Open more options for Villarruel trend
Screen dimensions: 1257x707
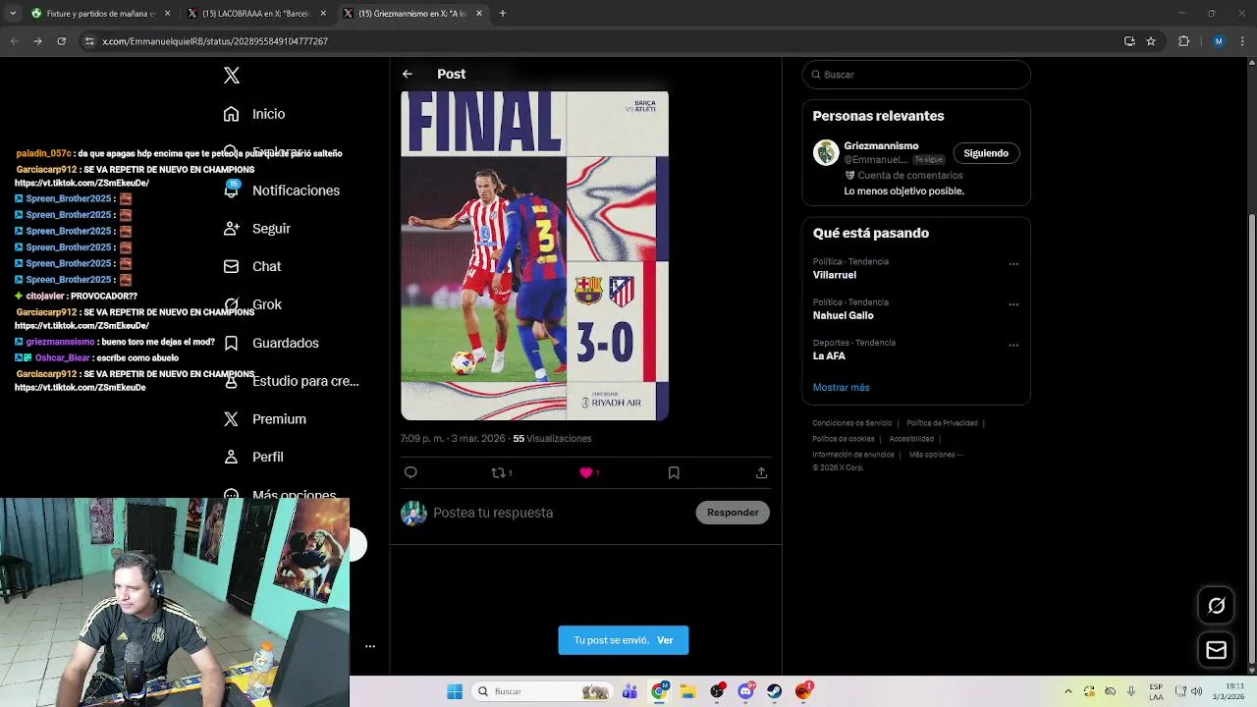click(x=1013, y=263)
